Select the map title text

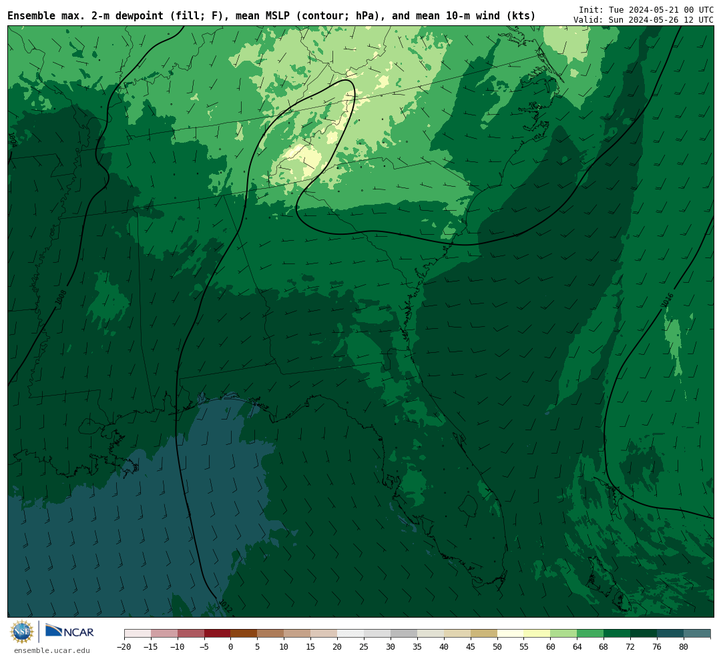pyautogui.click(x=271, y=16)
